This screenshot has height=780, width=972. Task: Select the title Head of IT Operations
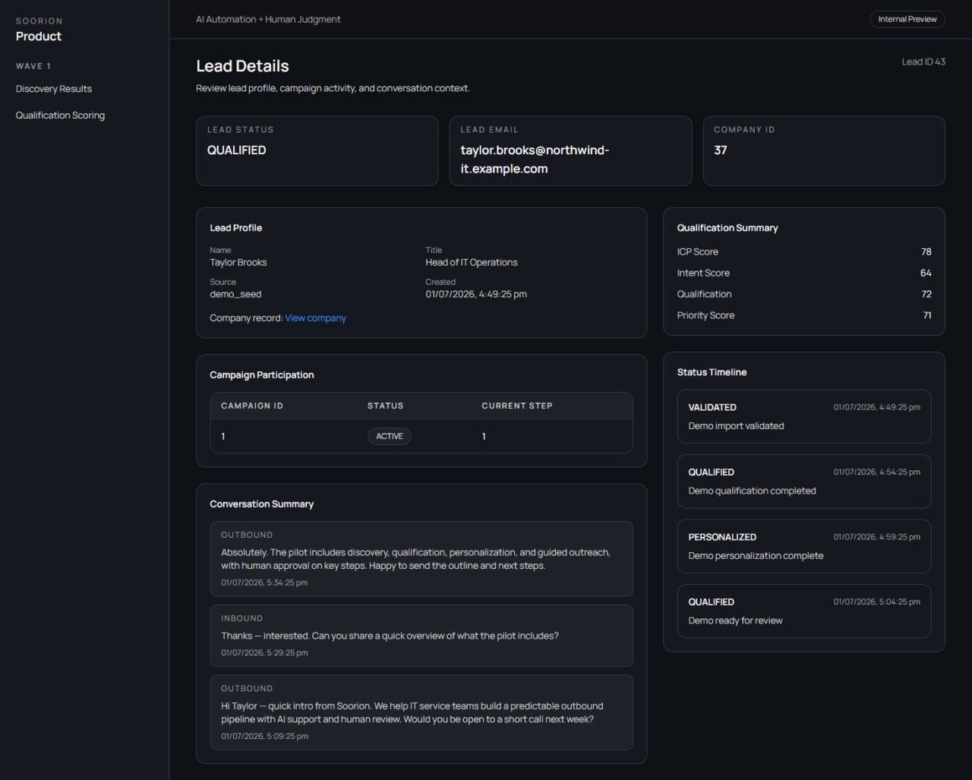coord(472,263)
